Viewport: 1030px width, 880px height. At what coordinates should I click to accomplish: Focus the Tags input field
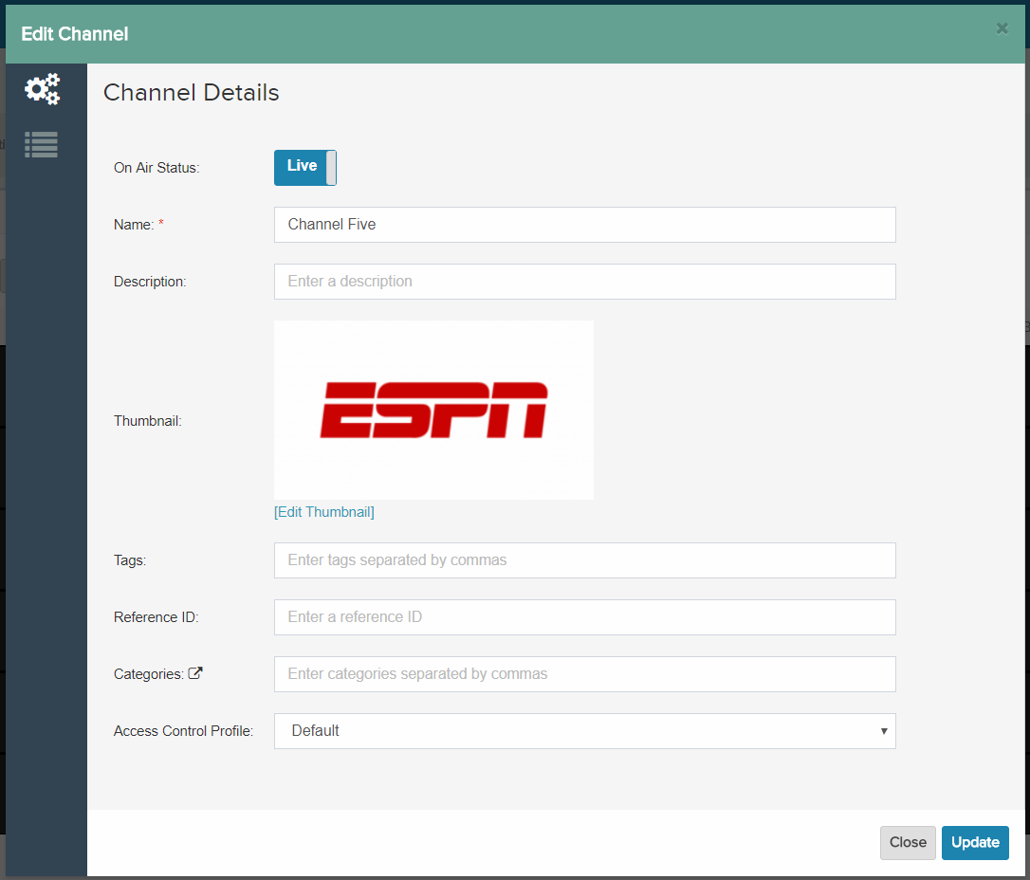pyautogui.click(x=584, y=560)
